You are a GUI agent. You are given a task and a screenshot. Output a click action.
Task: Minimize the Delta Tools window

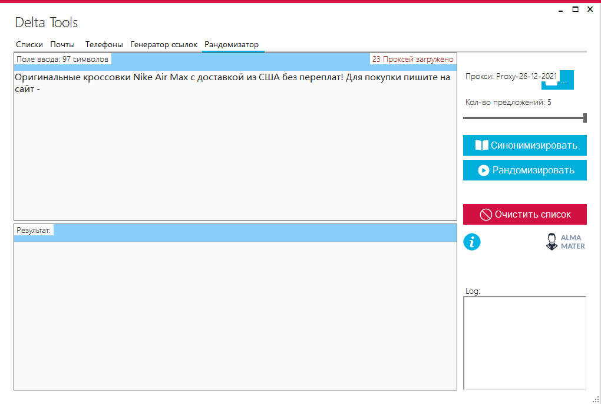(561, 9)
